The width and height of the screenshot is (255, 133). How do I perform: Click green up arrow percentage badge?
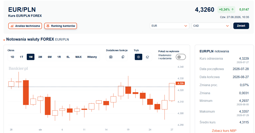pyautogui.click(x=226, y=10)
